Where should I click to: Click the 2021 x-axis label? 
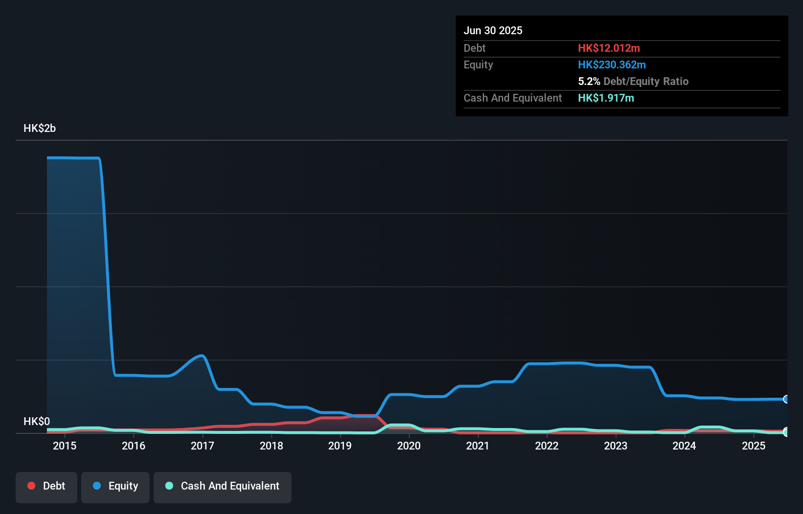[478, 446]
